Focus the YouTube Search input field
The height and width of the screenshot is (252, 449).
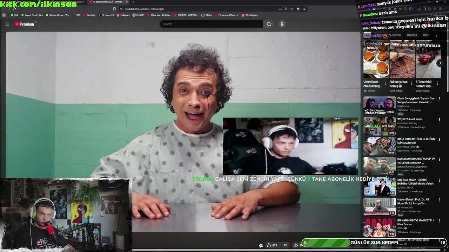[211, 24]
